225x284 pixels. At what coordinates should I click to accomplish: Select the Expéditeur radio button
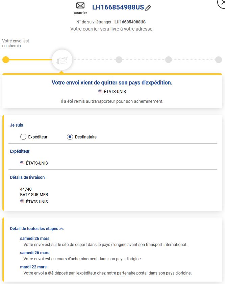[23, 137]
